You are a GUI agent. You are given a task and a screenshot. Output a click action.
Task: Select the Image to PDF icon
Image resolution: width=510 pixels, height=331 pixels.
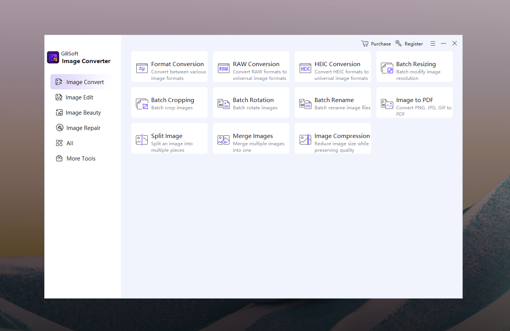(387, 104)
